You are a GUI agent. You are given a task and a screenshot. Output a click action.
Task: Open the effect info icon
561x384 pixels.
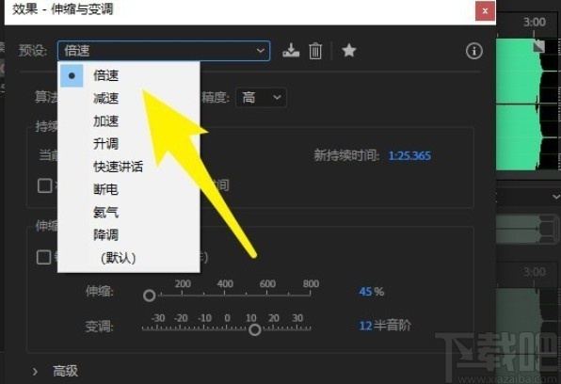point(474,51)
